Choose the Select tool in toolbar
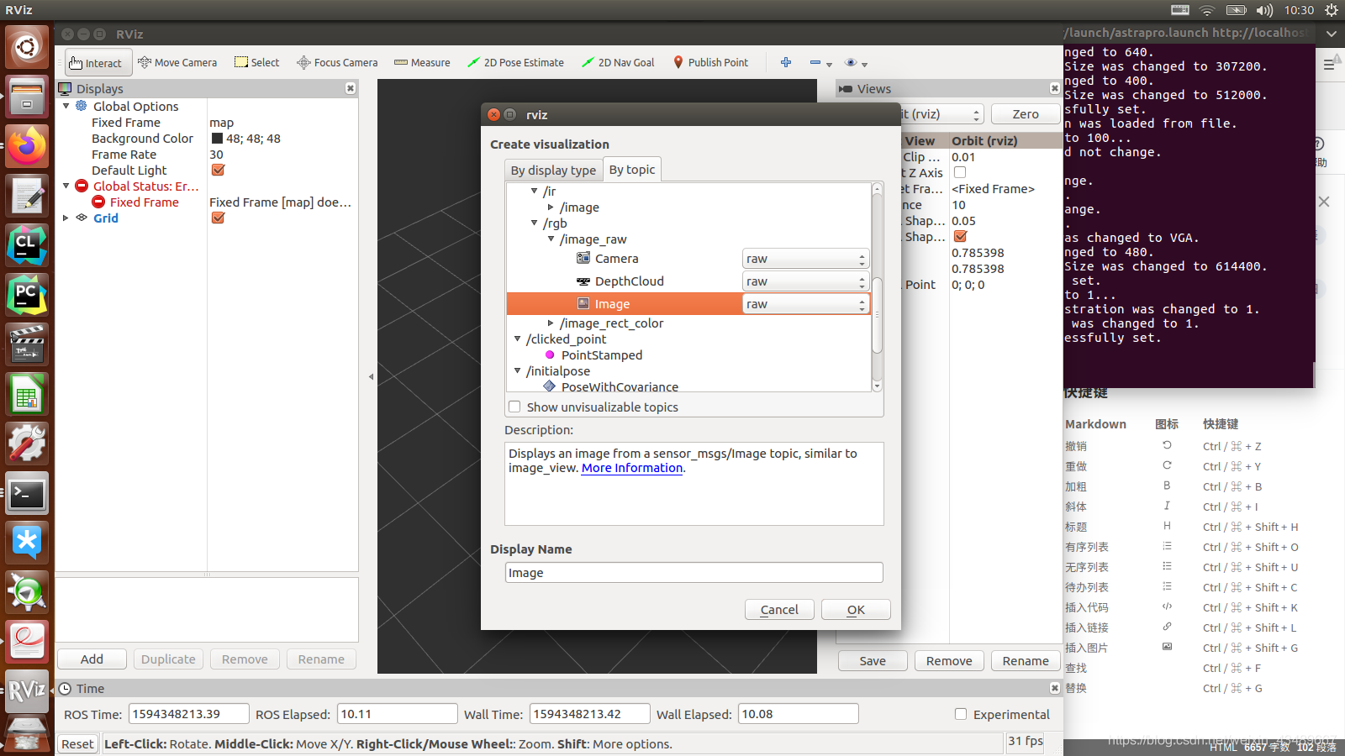 257,63
